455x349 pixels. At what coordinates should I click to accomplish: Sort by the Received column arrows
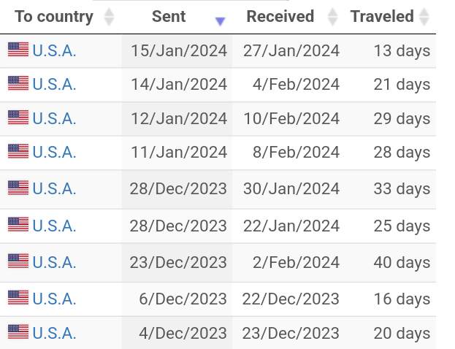pos(332,17)
